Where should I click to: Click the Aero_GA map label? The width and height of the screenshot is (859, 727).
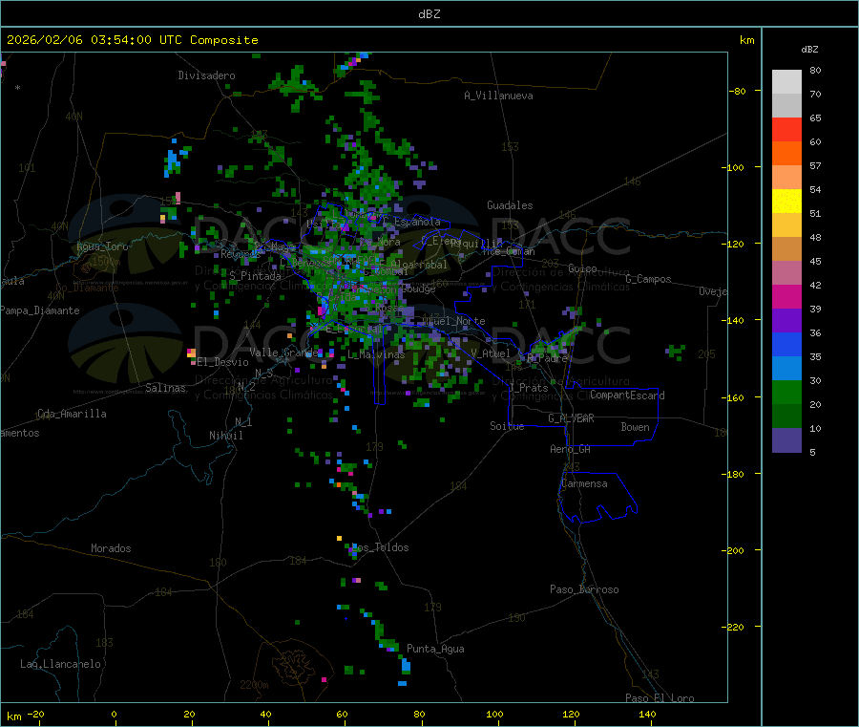[570, 449]
